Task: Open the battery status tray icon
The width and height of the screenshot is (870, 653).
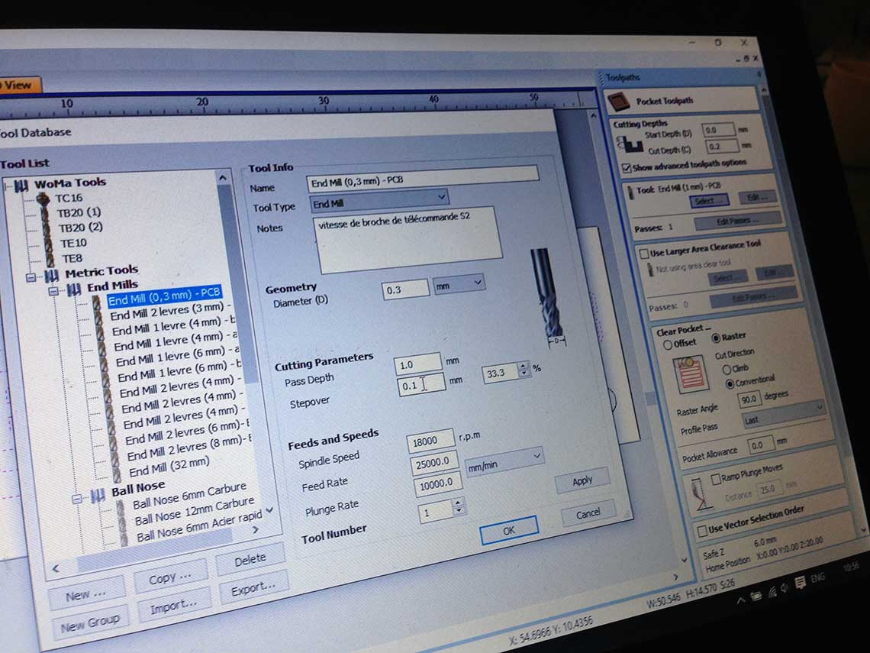Action: click(x=756, y=596)
